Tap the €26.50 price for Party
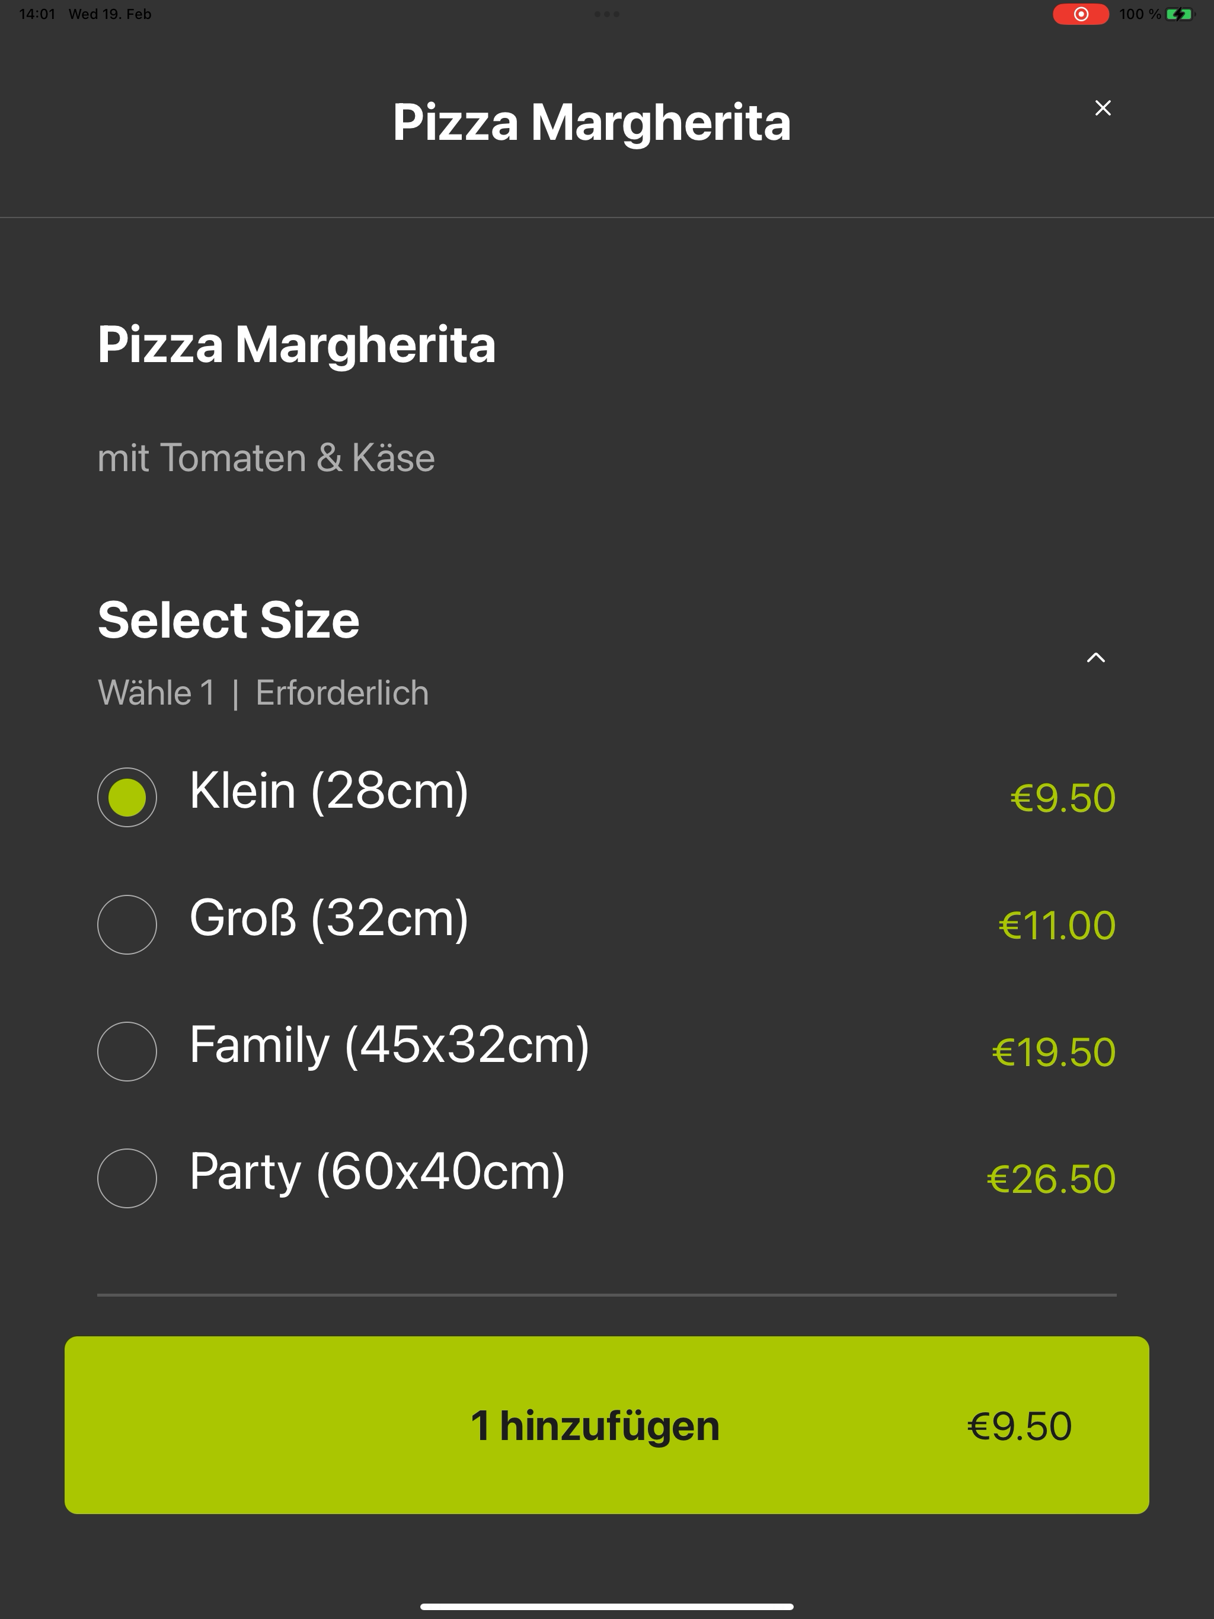 tap(1051, 1178)
